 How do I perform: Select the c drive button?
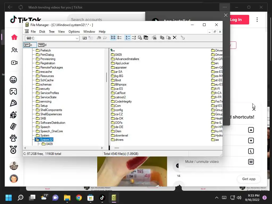pyautogui.click(x=30, y=45)
